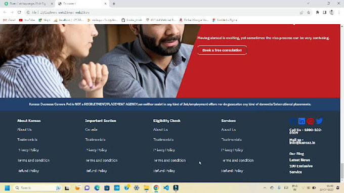
Task: Open Privacy Policy under Eligibility Check
Action: [x=164, y=150]
